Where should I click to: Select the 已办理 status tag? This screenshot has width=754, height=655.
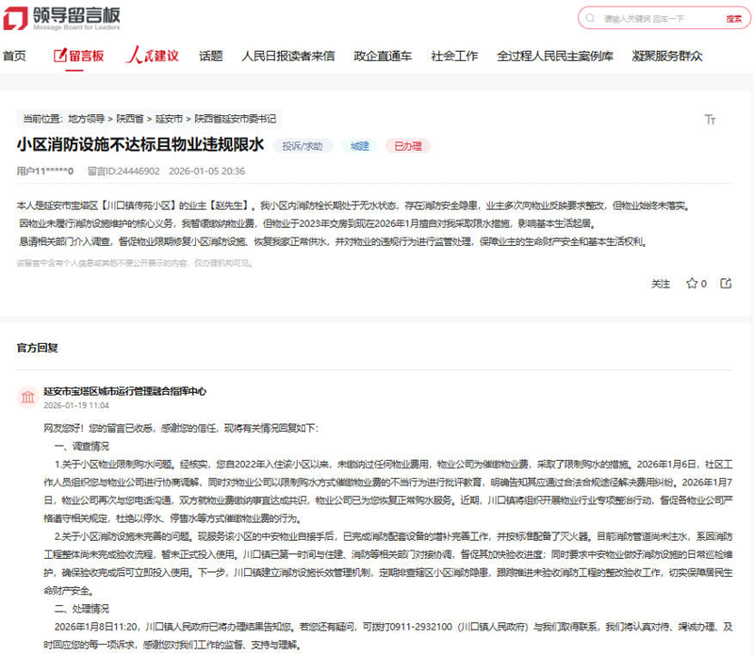coord(409,146)
